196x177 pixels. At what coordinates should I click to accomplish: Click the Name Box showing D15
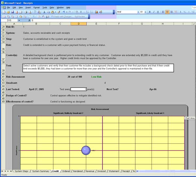[x=9, y=20]
